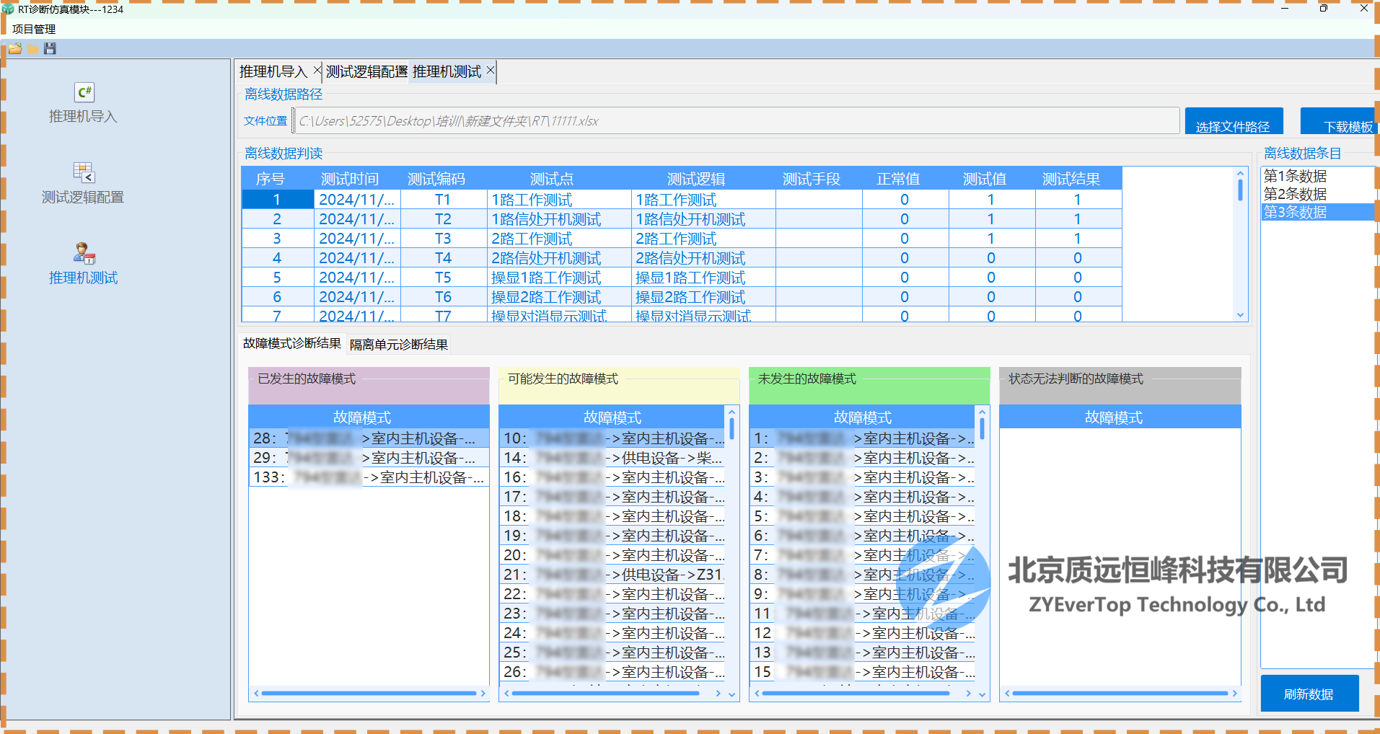Select 第1条数据 in the list

(1317, 176)
